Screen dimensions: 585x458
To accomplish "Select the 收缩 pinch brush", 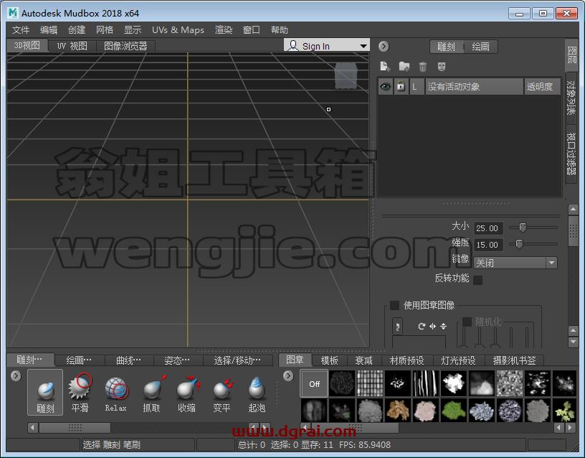I will pyautogui.click(x=186, y=393).
